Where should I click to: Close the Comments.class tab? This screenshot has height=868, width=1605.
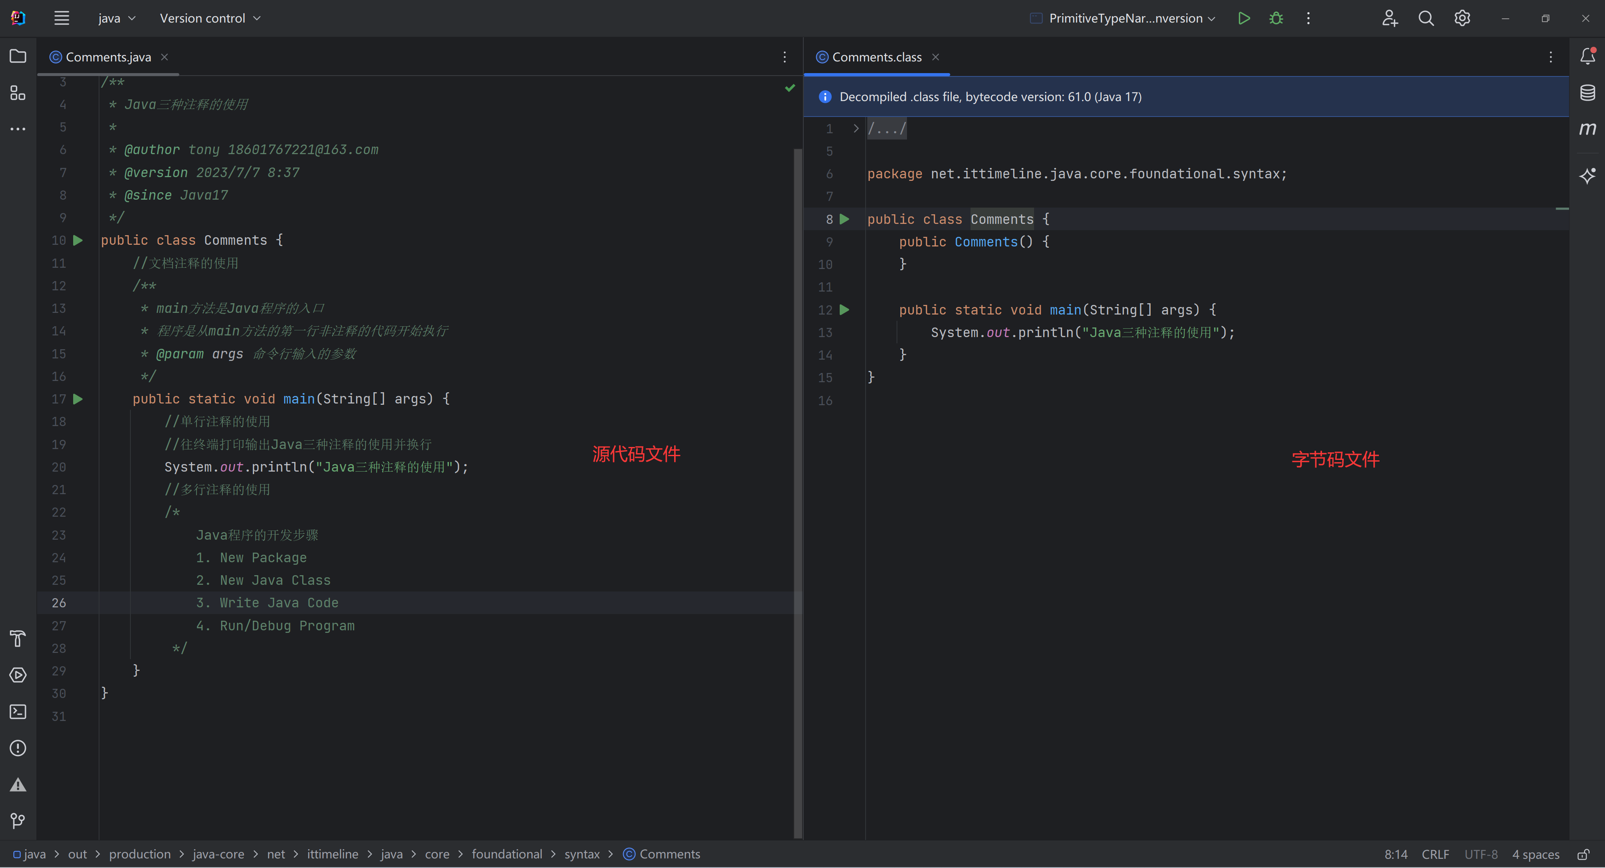[935, 57]
